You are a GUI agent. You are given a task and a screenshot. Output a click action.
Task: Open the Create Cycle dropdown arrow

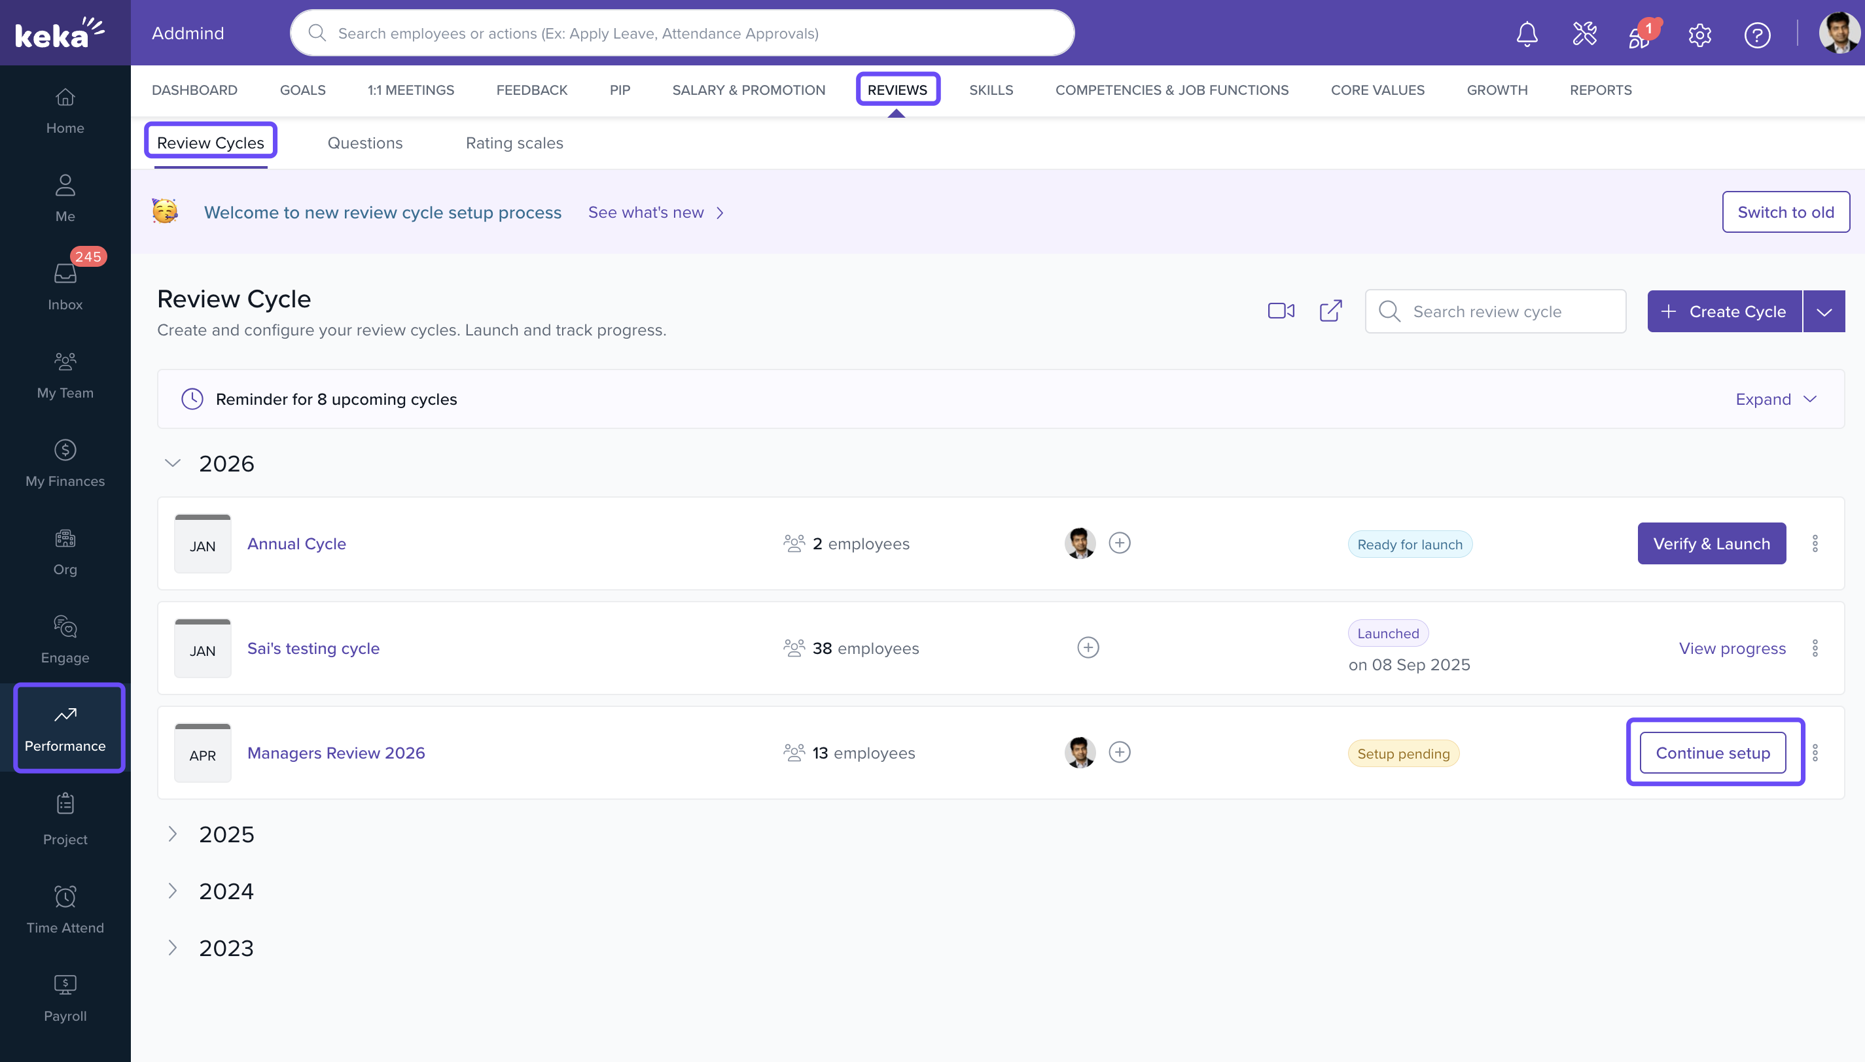click(x=1824, y=312)
